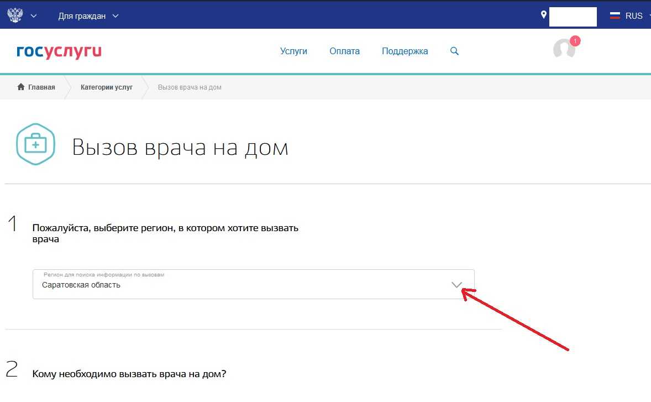Open the 'Для граждан' audience dropdown
The height and width of the screenshot is (402, 651).
coord(88,16)
